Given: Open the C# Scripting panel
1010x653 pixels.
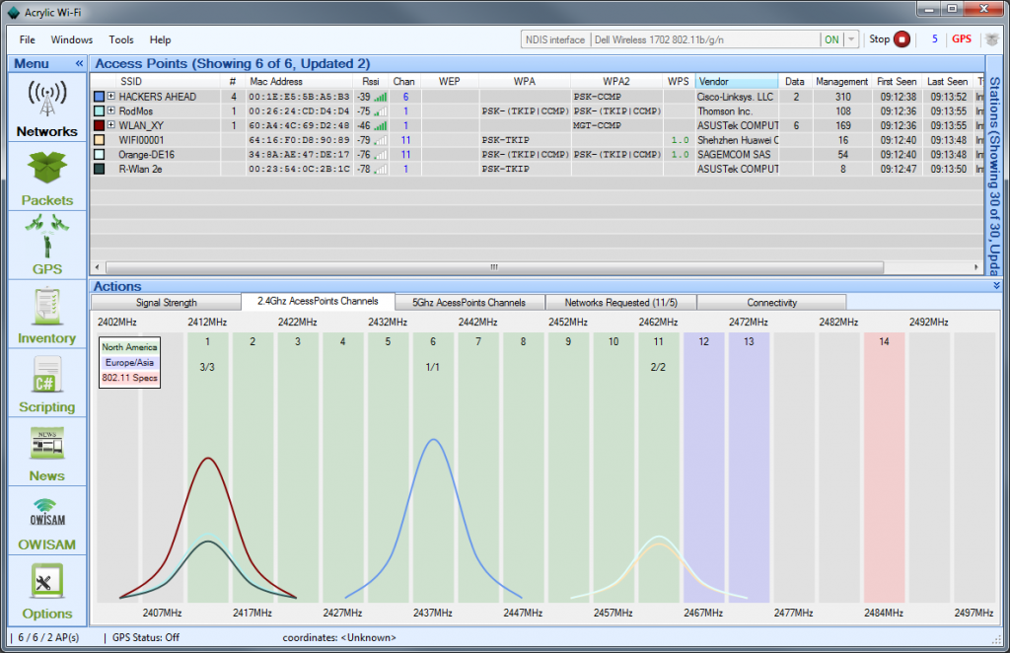Looking at the screenshot, I should [46, 384].
